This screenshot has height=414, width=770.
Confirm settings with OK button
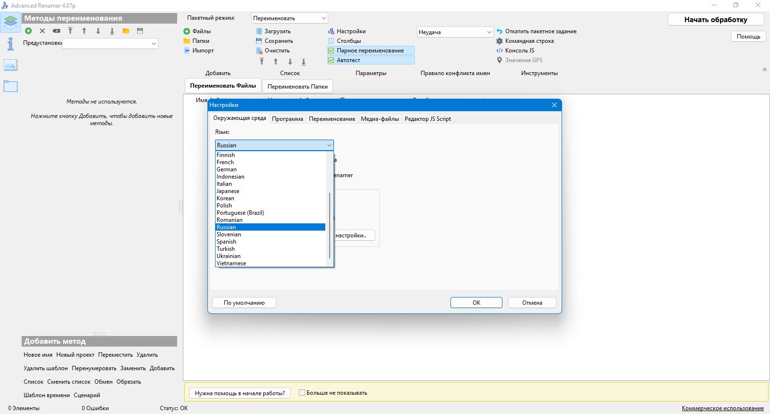point(476,303)
